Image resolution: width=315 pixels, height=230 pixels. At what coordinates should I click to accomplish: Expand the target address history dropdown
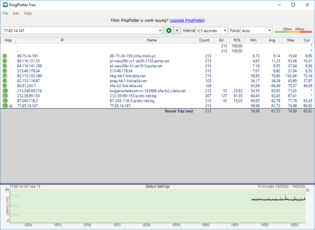coord(161,31)
